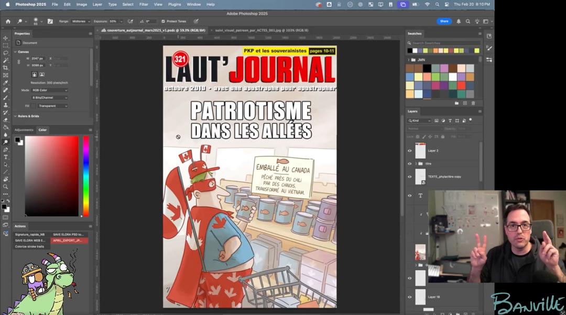566x315 pixels.
Task: Create new swatch group folder icon
Action: (x=456, y=103)
